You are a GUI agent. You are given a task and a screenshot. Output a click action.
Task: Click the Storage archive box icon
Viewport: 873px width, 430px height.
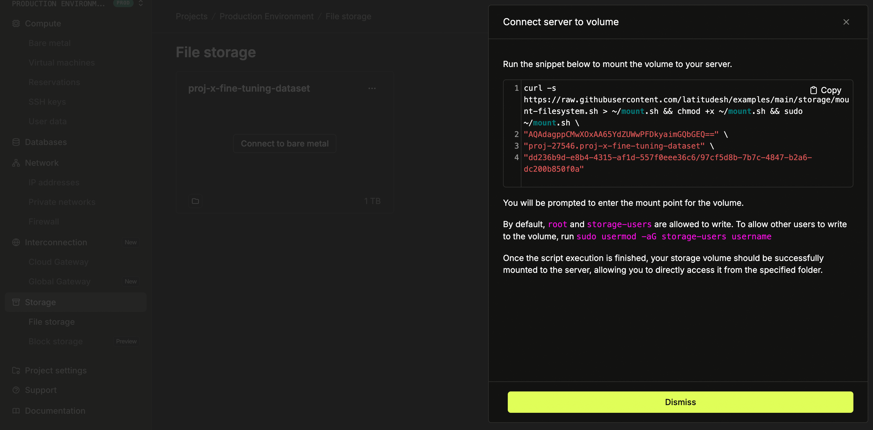(16, 302)
